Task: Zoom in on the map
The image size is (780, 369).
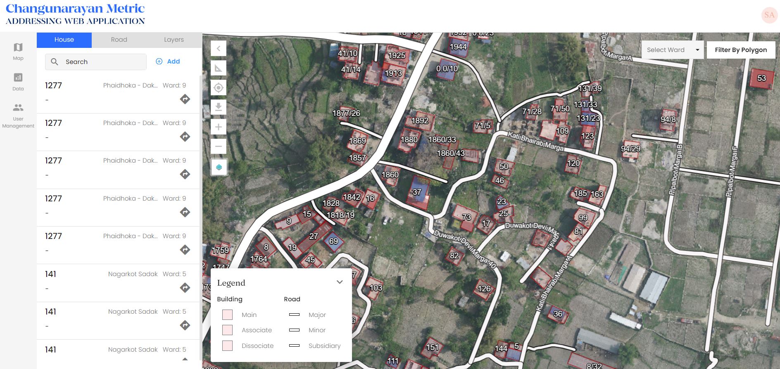Action: tap(219, 127)
